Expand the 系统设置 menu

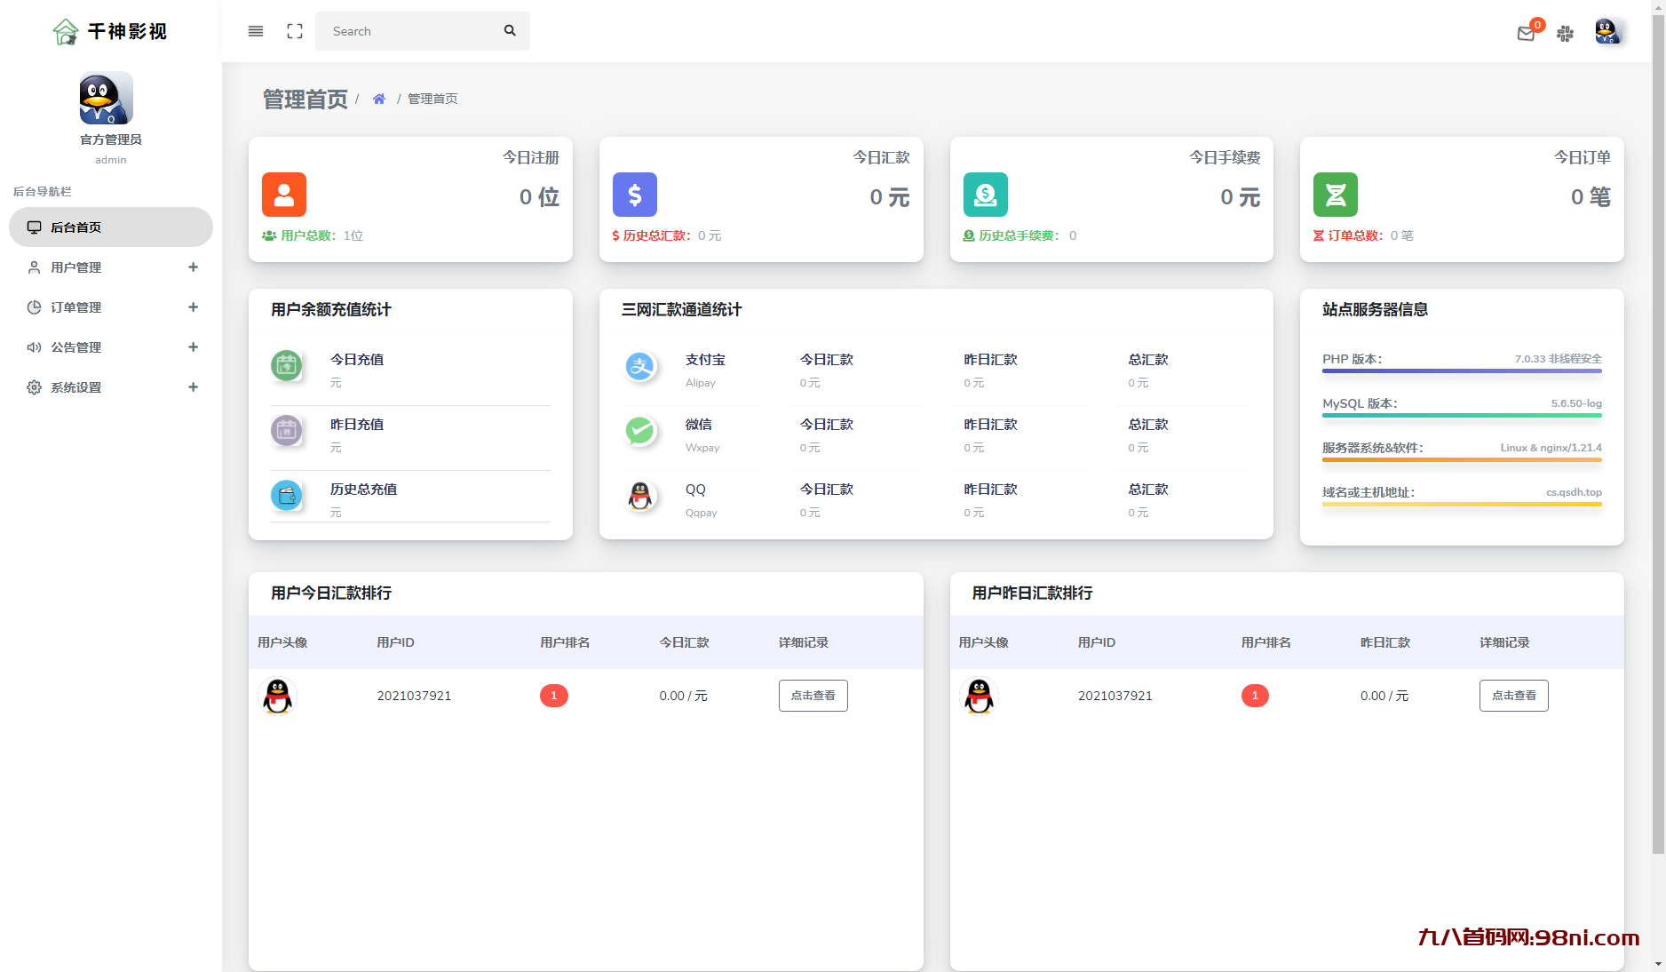[111, 387]
